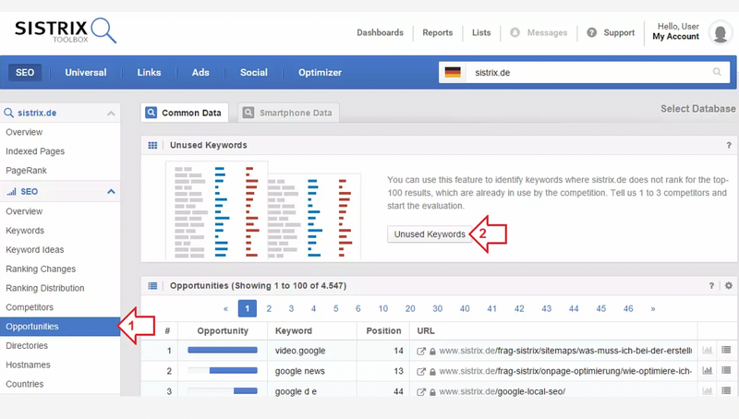This screenshot has height=419, width=739.
Task: Select the Universal module tab
Action: click(86, 73)
